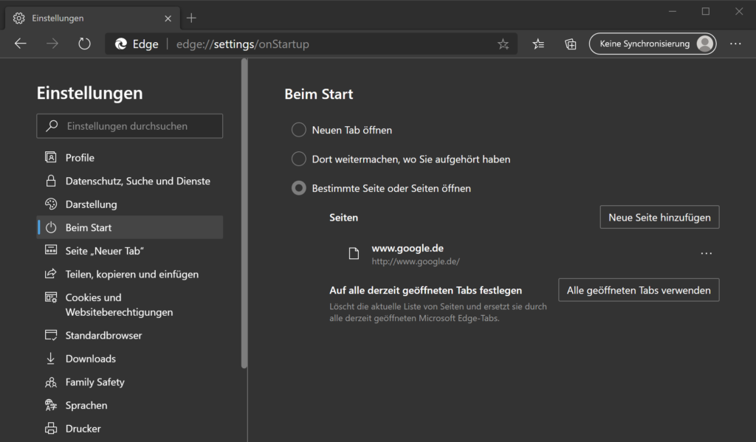
Task: Click the http://www.google.de/ URL text
Action: tap(416, 262)
